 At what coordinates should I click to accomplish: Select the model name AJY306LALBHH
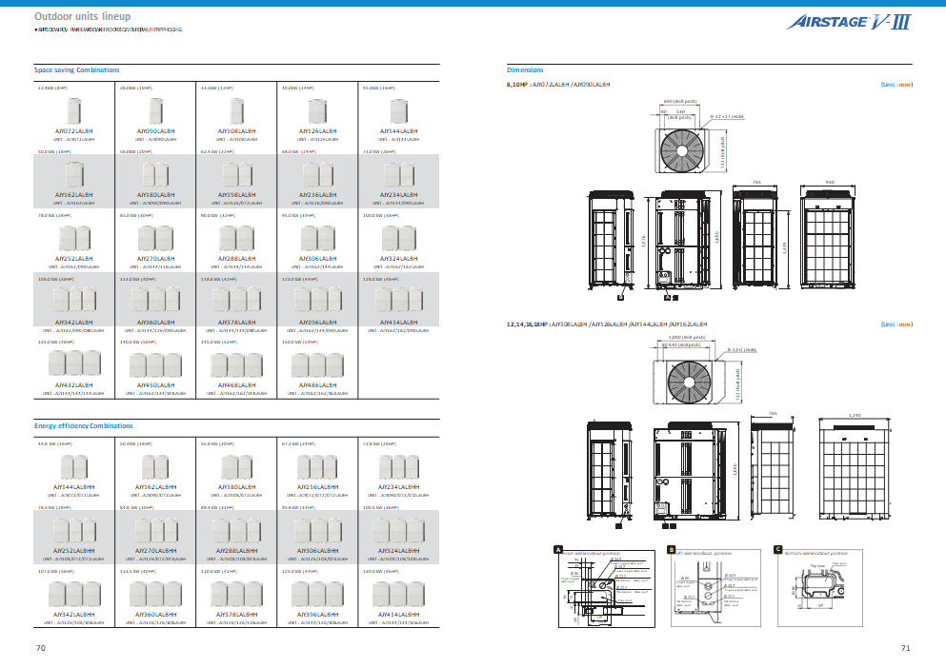point(318,551)
